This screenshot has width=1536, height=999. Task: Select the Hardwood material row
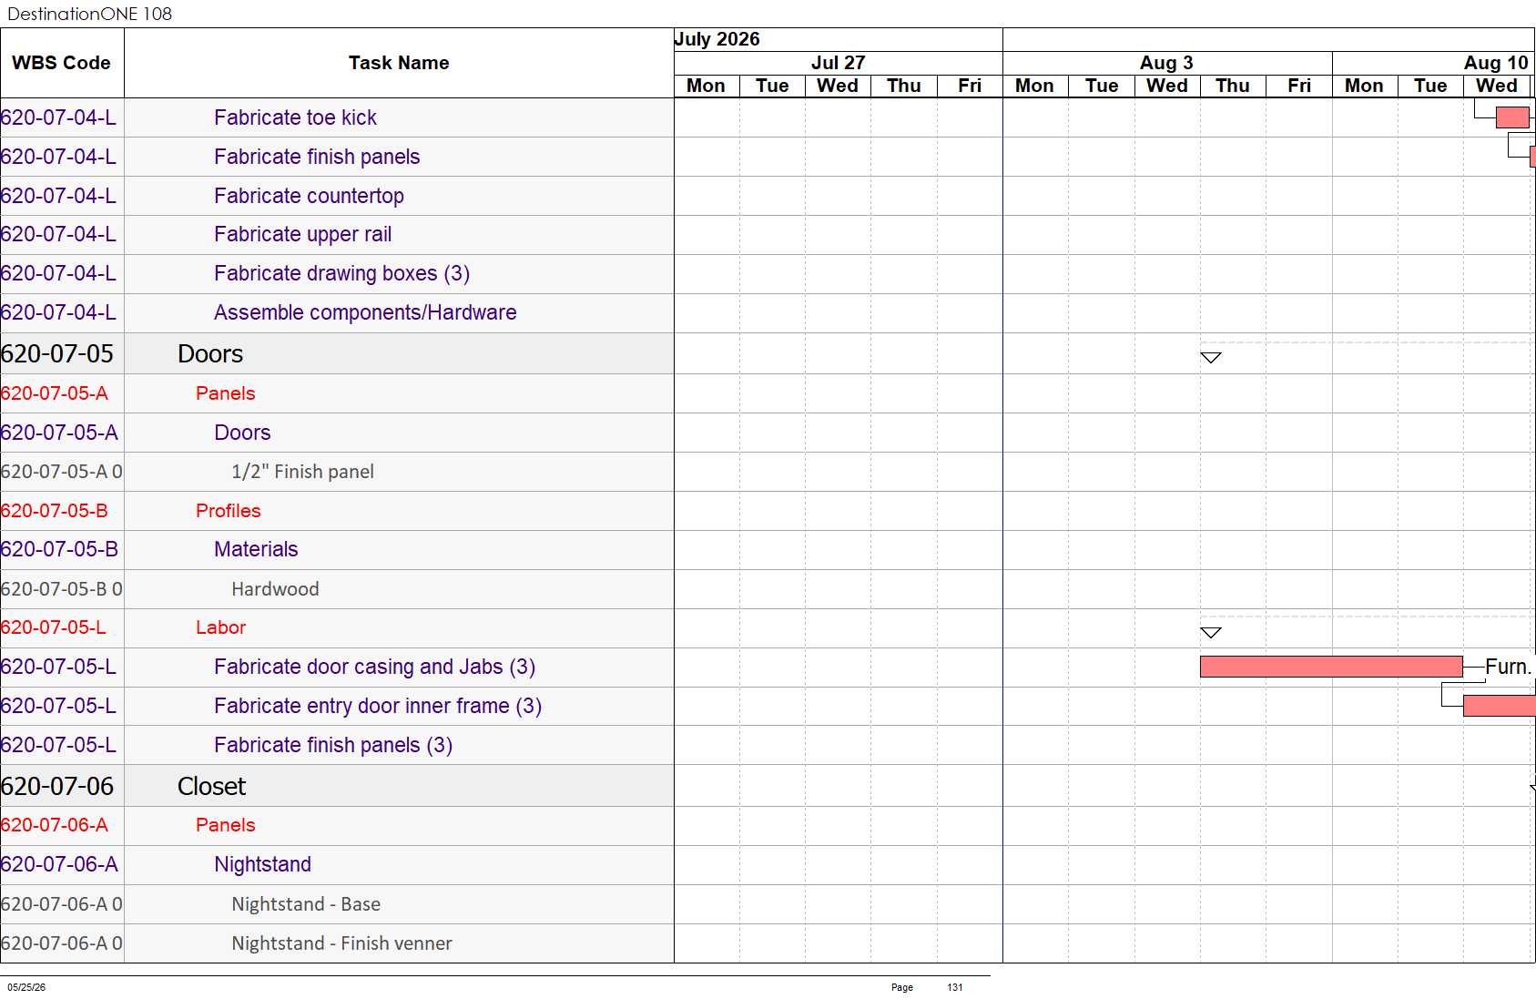click(x=337, y=589)
